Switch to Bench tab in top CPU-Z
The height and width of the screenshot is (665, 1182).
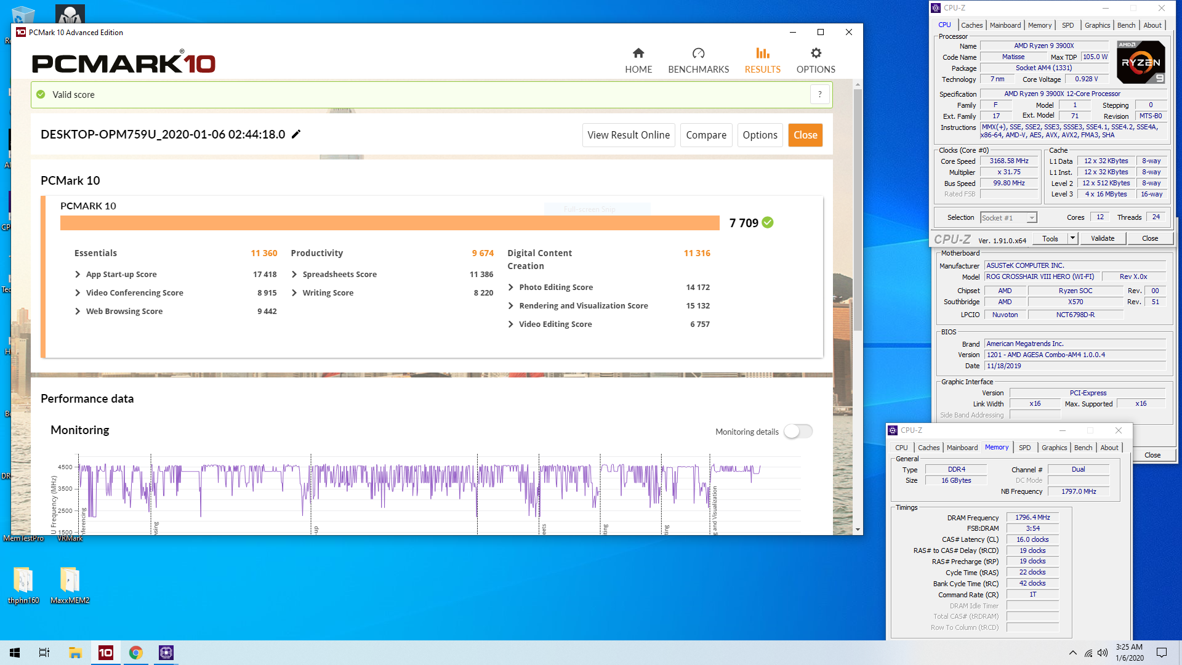coord(1126,25)
